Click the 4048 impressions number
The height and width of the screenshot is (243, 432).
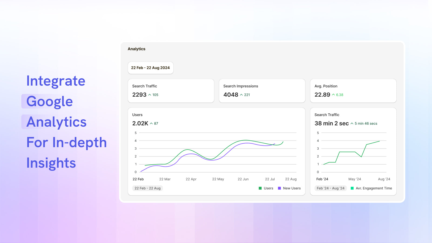click(x=231, y=95)
